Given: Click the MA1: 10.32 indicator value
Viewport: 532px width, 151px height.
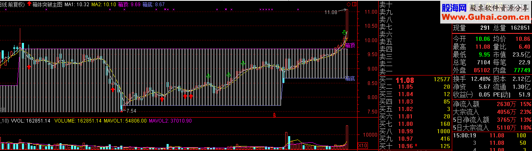Looking at the screenshot, I should click(x=77, y=4).
